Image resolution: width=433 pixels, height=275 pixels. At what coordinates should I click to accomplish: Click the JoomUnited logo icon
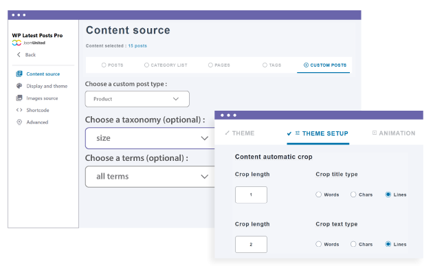click(17, 43)
